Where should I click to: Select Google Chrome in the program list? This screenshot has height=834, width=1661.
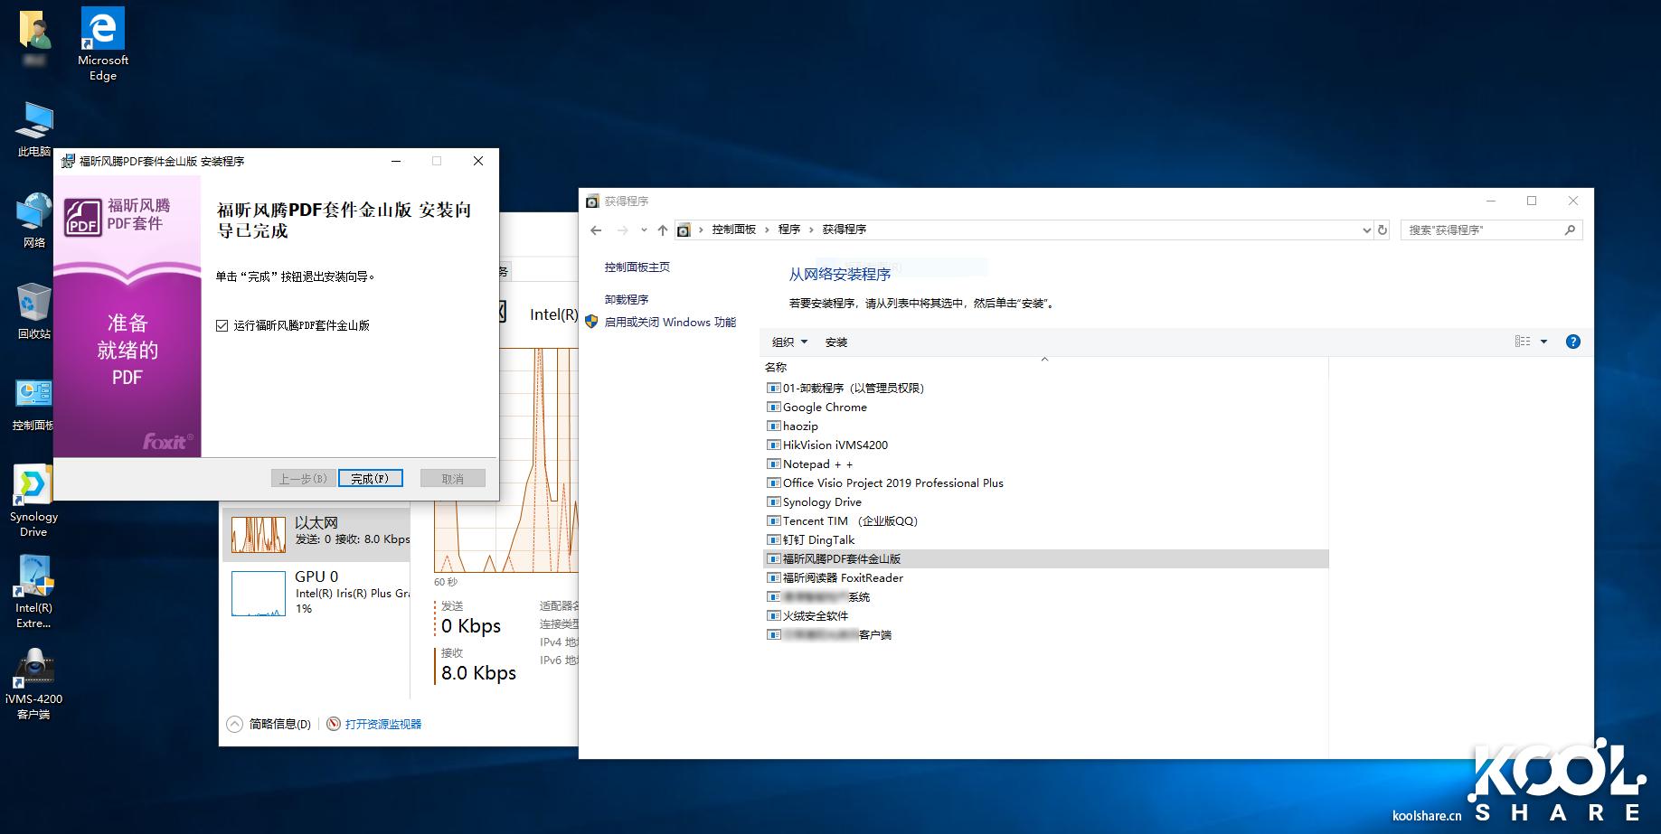click(x=824, y=407)
